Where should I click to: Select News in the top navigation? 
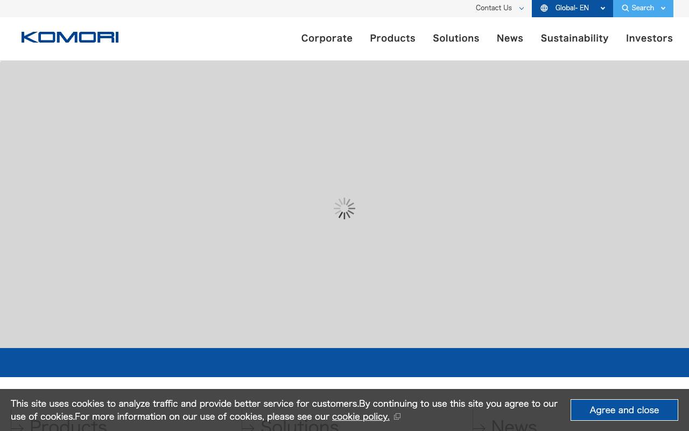click(x=510, y=38)
